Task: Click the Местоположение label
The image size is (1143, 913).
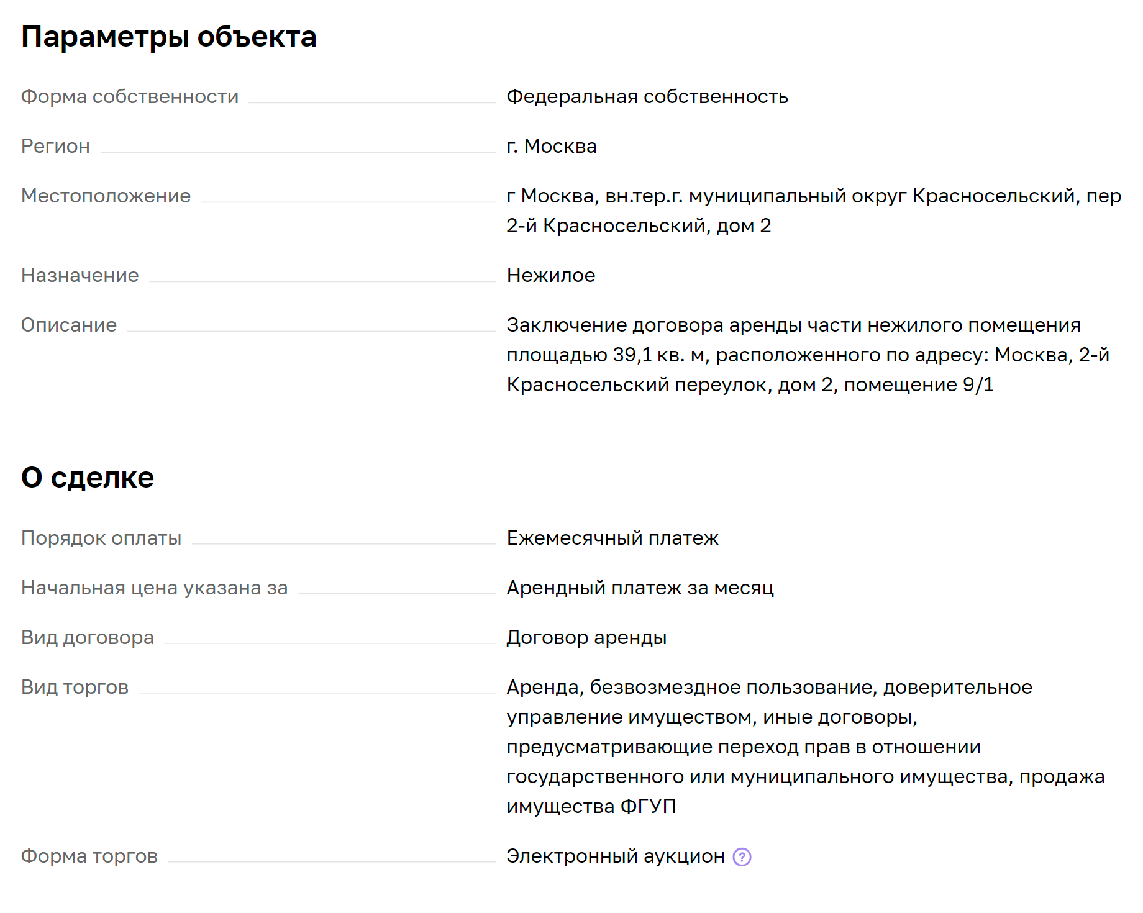Action: 106,196
